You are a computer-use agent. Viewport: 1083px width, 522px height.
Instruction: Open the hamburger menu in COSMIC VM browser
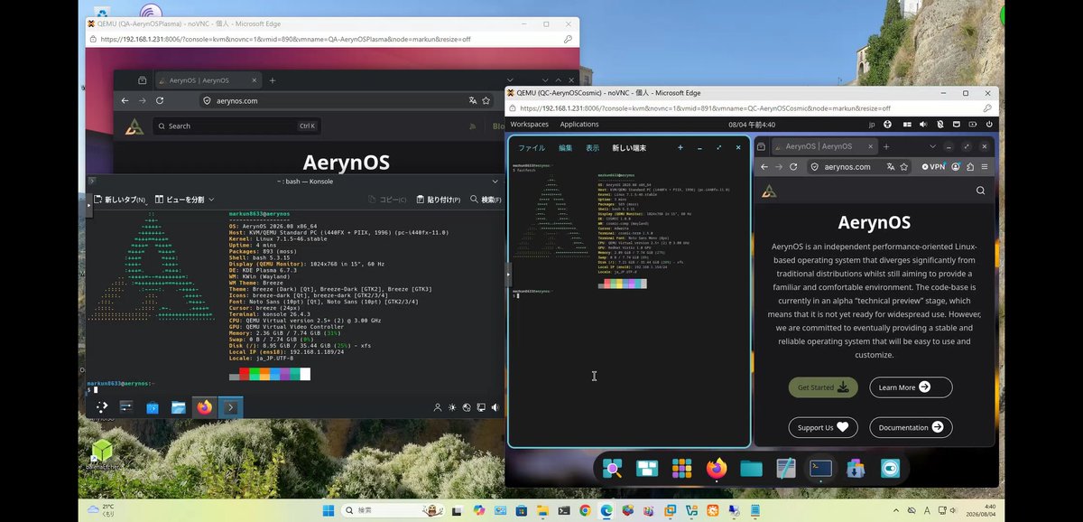(x=985, y=166)
